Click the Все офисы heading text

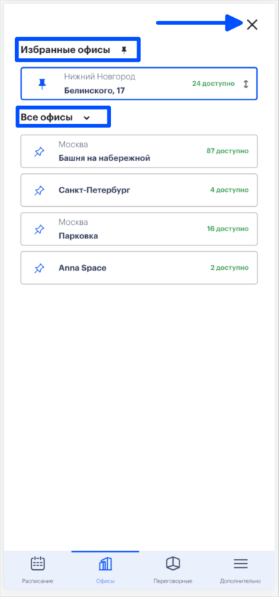click(47, 117)
